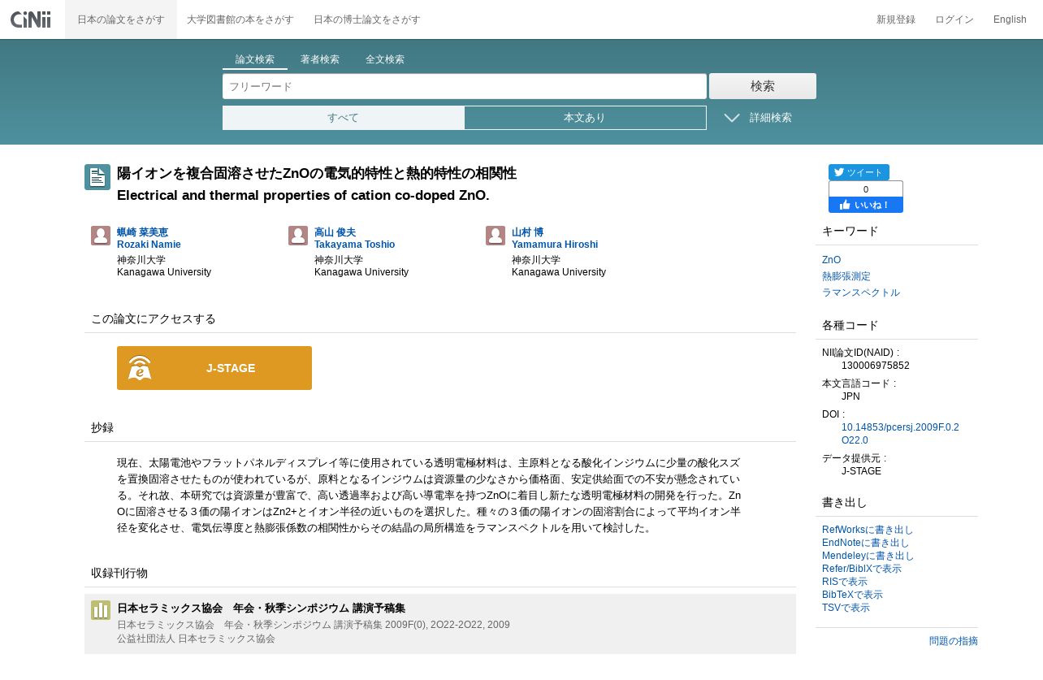Viewport: 1043px width, 680px height.
Task: Open author link Takayama Toshio
Action: point(354,245)
